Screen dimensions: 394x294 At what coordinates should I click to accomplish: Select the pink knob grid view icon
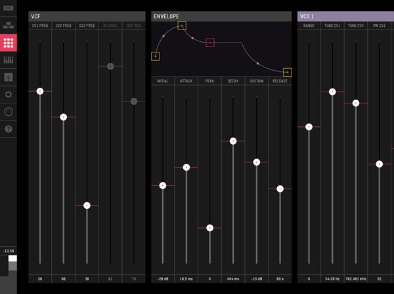pyautogui.click(x=9, y=43)
